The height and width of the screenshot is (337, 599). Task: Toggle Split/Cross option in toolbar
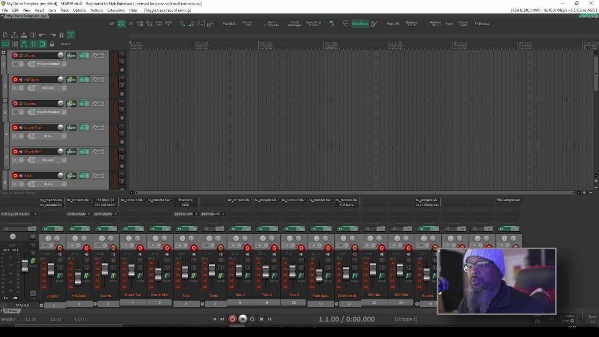[360, 23]
